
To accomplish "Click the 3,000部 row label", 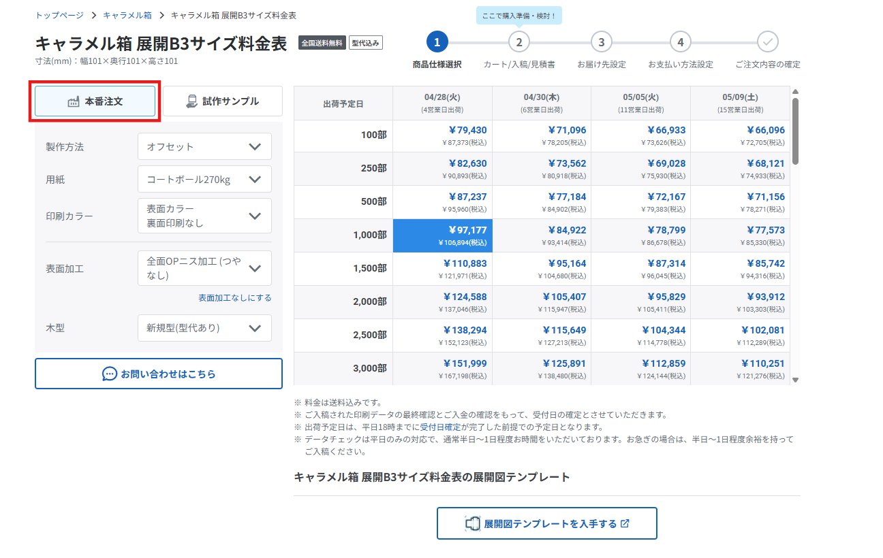I will coord(343,369).
